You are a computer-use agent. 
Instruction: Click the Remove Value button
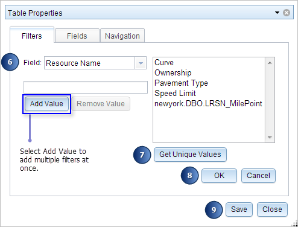(101, 104)
